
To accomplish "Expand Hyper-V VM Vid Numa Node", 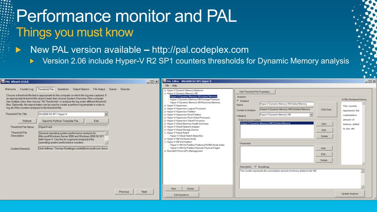I will (x=165, y=139).
